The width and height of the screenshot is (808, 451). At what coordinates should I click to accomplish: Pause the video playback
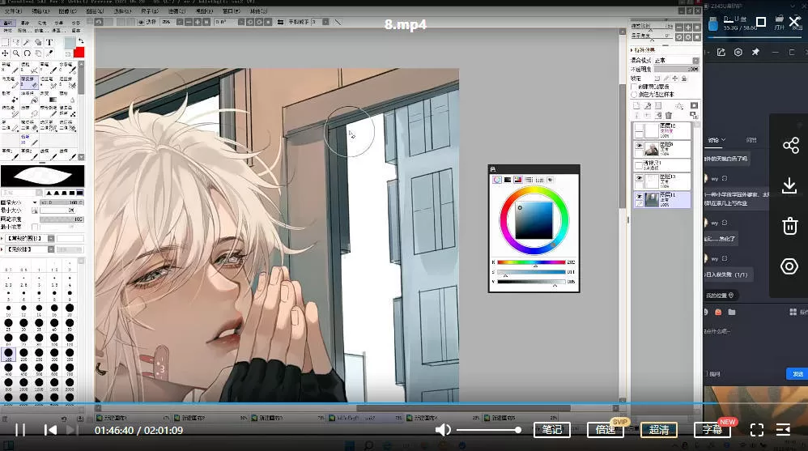coord(20,430)
